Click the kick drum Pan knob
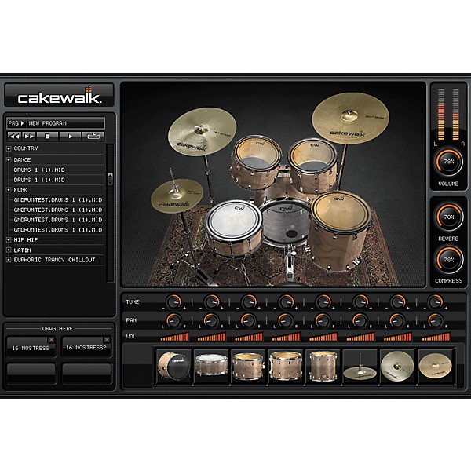Image resolution: width=471 pixels, height=471 pixels. (173, 321)
